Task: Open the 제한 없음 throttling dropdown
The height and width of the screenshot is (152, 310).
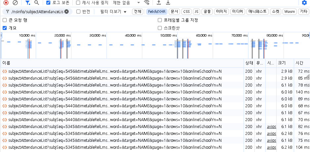Action: (x=126, y=3)
